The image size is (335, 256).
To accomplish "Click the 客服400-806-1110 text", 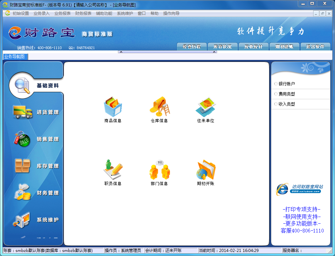I will pos(302,230).
